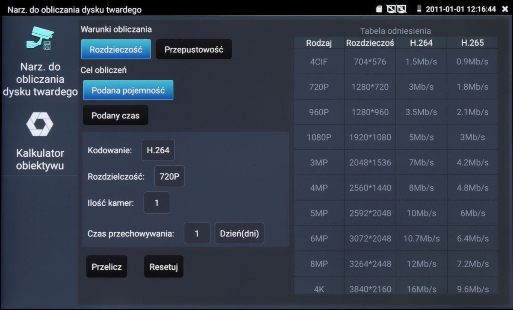Choose Podana pojemność calculation target
The image size is (513, 310).
click(128, 90)
